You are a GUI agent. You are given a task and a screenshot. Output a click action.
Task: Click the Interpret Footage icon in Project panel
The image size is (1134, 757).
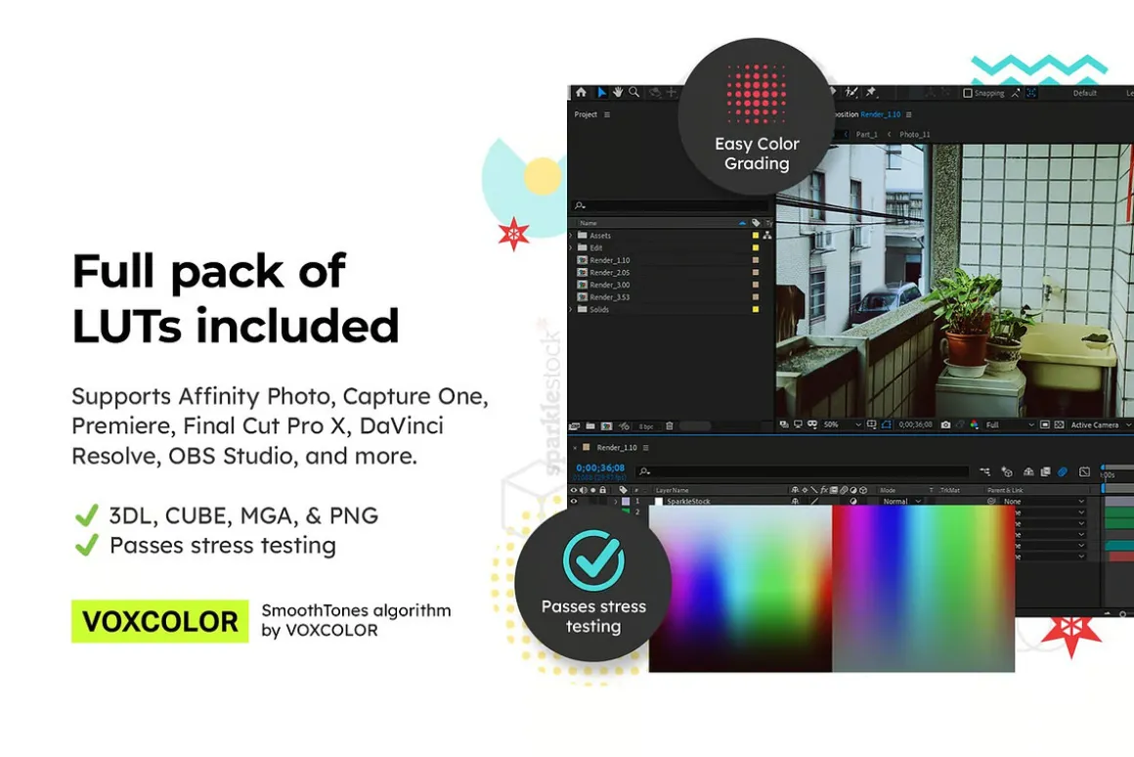[575, 425]
